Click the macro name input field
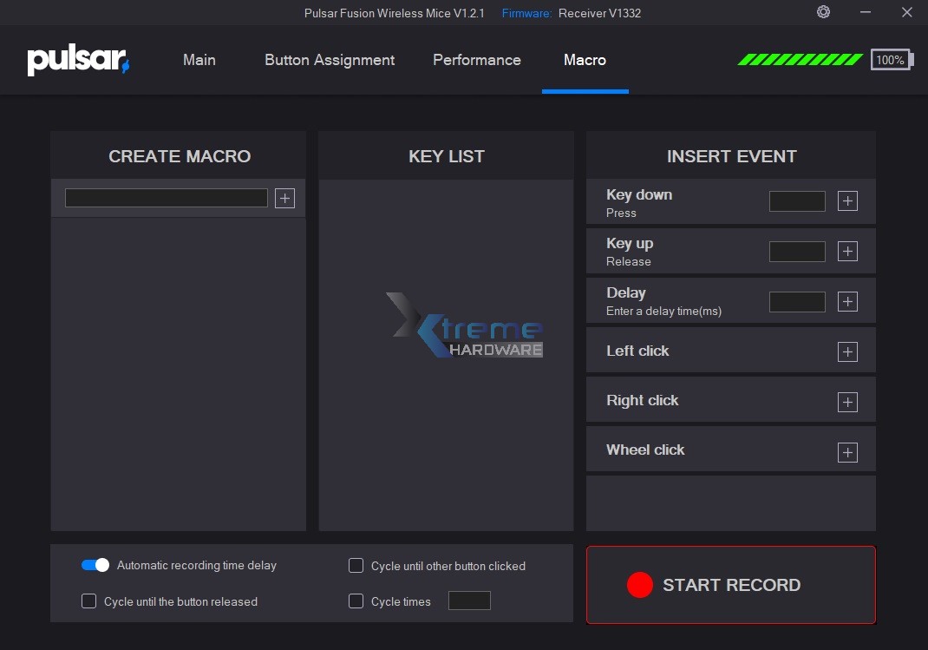 tap(167, 199)
